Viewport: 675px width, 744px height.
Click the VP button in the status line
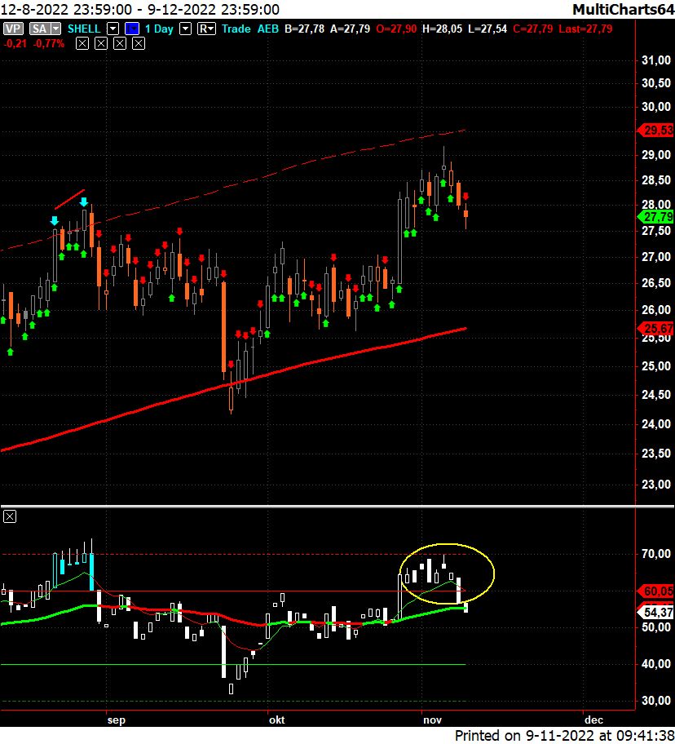(13, 29)
